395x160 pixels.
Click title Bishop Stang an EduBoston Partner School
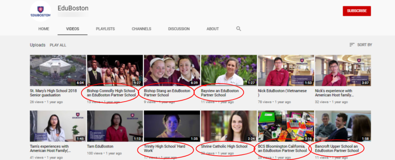tap(167, 93)
